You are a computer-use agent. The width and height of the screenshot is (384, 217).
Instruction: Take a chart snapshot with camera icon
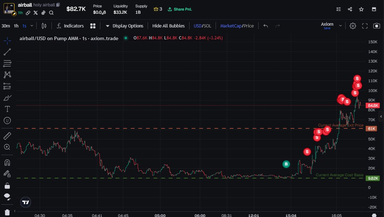pyautogui.click(x=376, y=26)
